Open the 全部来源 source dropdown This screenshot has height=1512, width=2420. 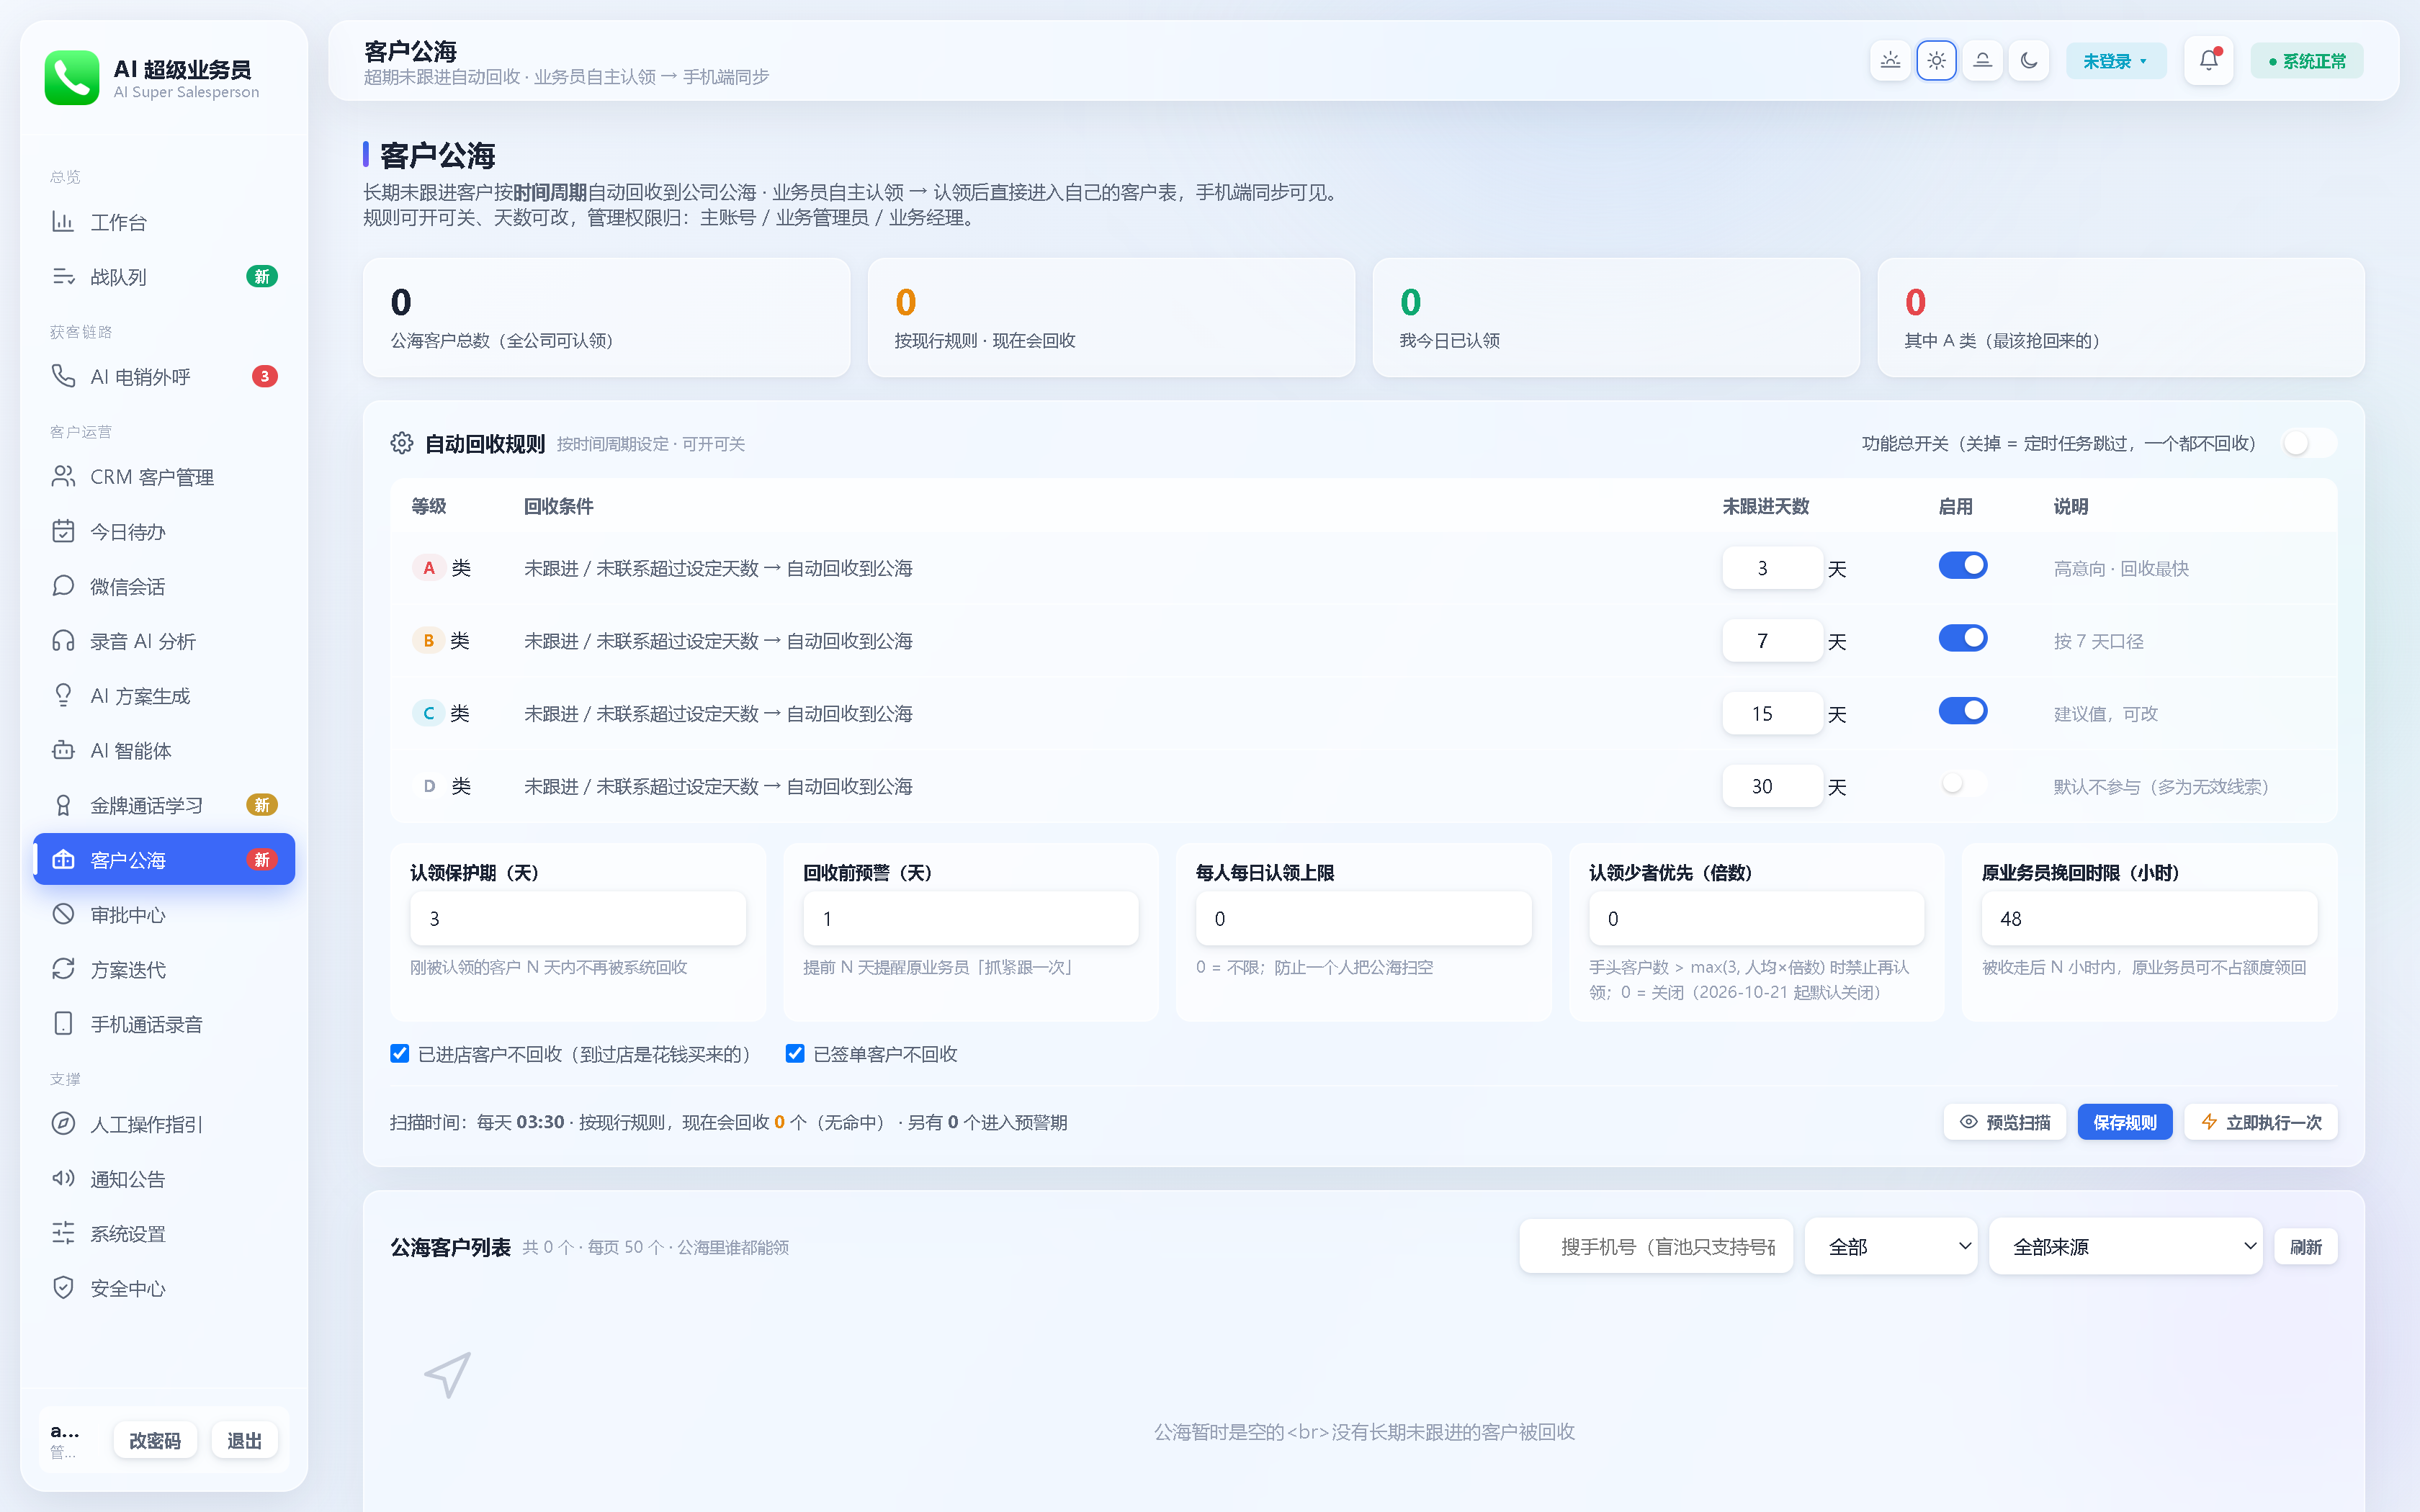tap(2126, 1247)
